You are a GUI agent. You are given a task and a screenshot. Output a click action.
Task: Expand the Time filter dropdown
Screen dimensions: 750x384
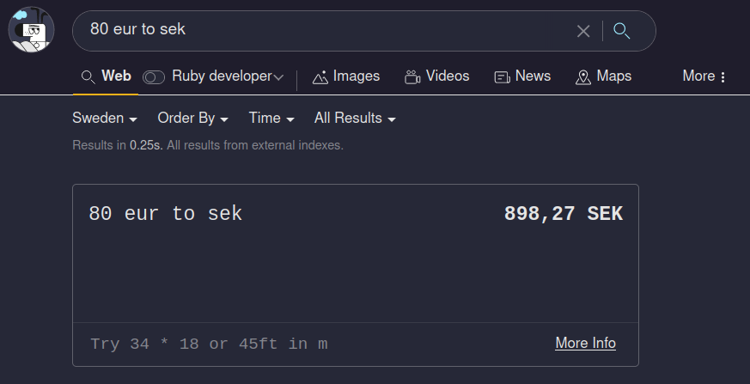tap(271, 118)
